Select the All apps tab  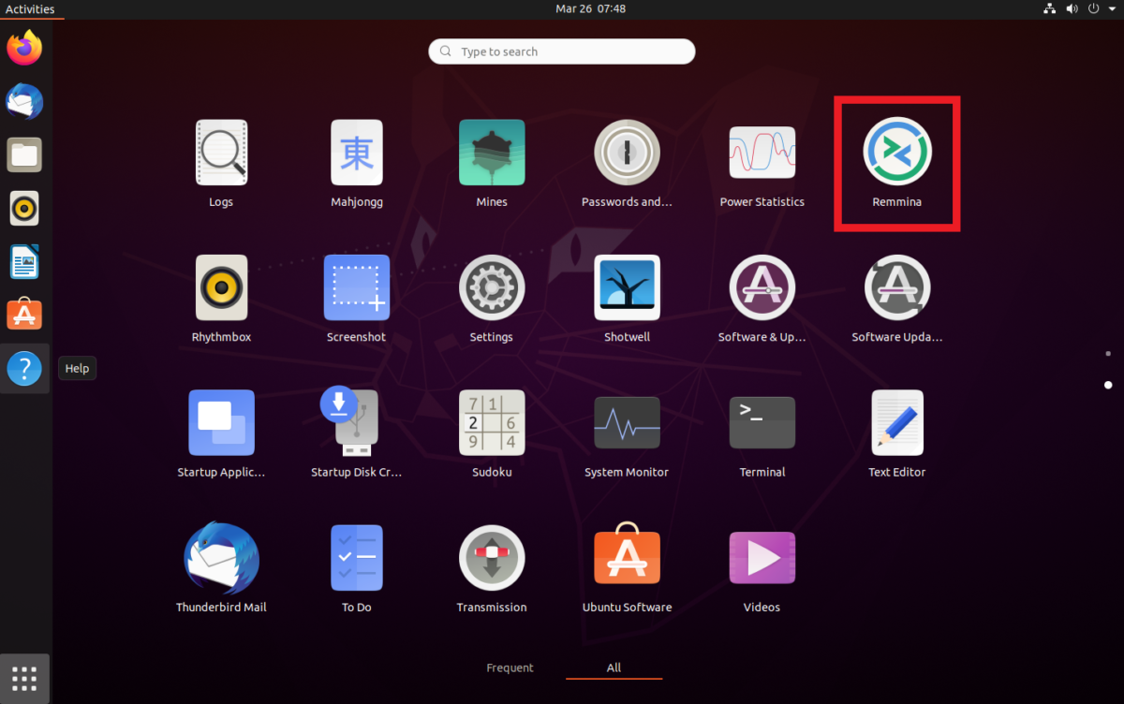coord(614,667)
